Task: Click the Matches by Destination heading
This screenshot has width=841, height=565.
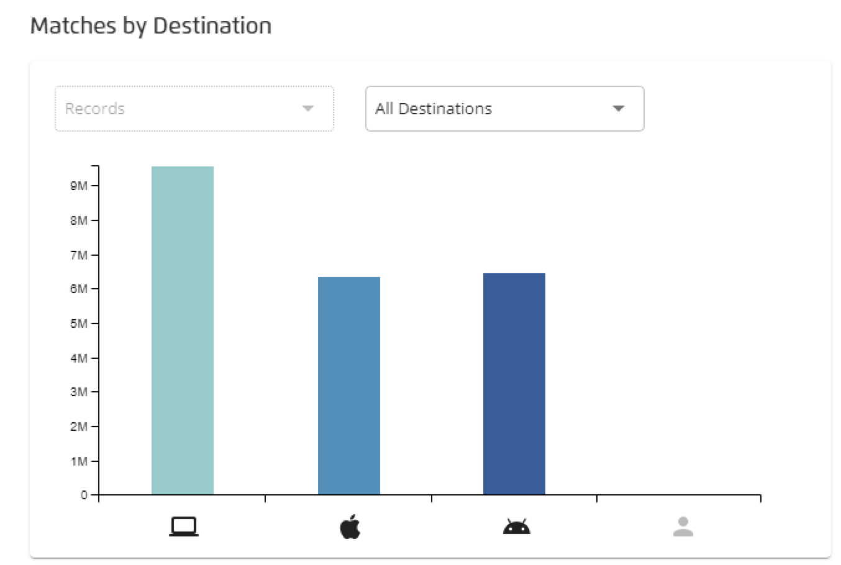Action: point(151,26)
